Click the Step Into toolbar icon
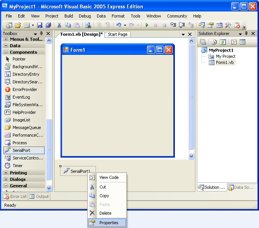This screenshot has width=259, height=228. 173,25
